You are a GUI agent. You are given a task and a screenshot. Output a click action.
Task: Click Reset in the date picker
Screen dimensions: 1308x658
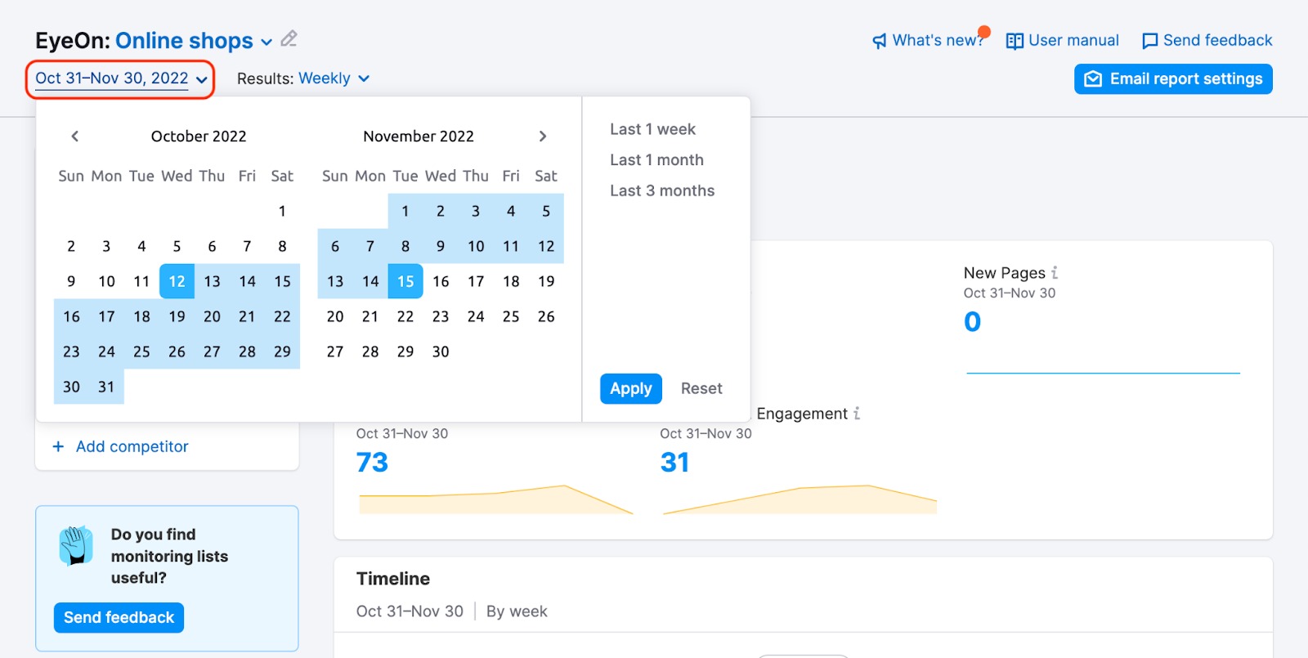click(x=701, y=388)
